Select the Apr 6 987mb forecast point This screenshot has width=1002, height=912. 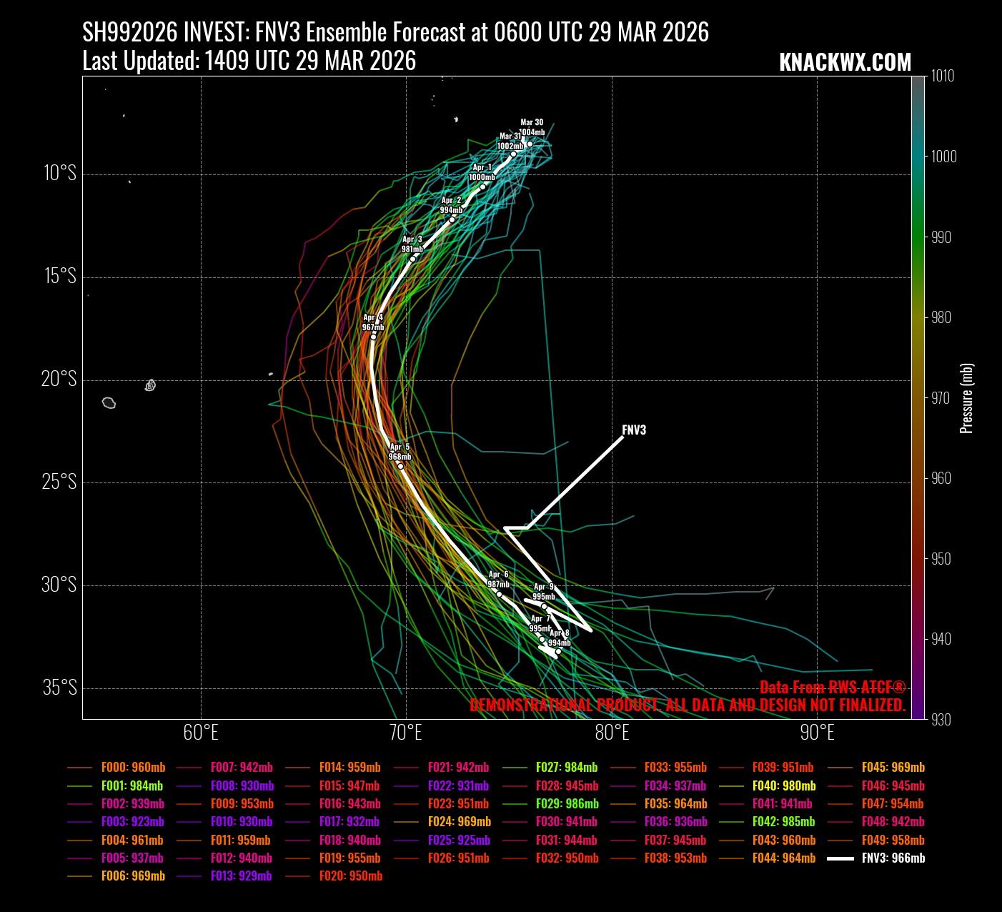[x=499, y=594]
